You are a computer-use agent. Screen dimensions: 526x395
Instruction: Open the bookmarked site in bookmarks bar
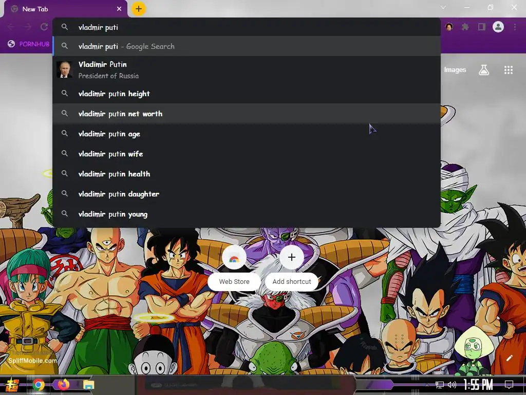coord(29,44)
